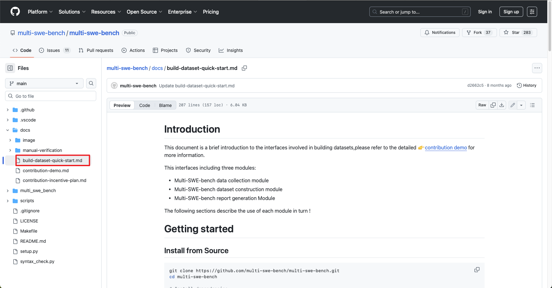Switch to Blame view

pyautogui.click(x=165, y=105)
